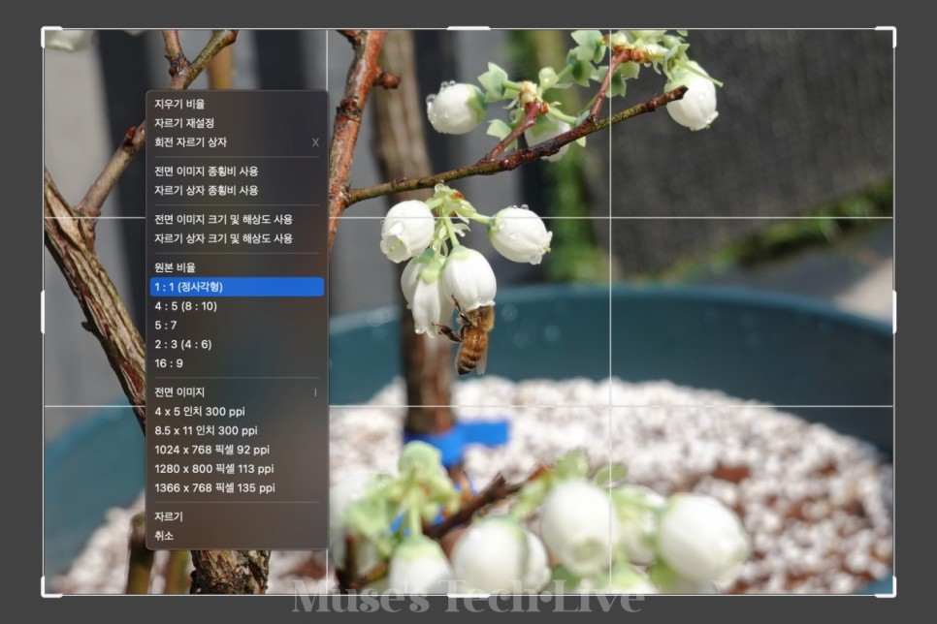Select 1024 x 768 픽셀 92 ppi preset

coord(238,450)
